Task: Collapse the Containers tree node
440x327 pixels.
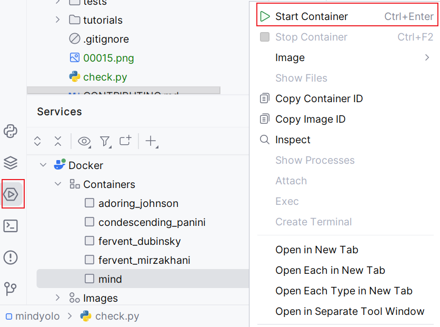Action: click(x=58, y=184)
